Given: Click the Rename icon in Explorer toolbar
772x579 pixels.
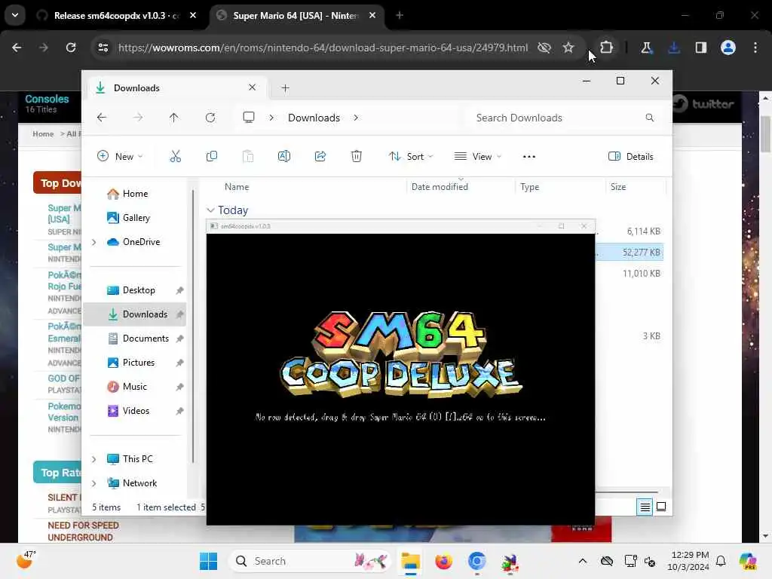Looking at the screenshot, I should coord(284,157).
